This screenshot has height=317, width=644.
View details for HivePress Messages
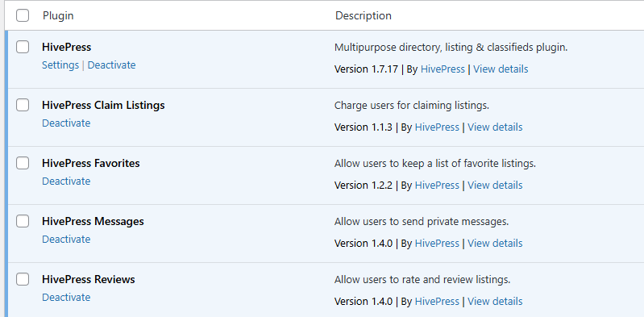pyautogui.click(x=495, y=244)
